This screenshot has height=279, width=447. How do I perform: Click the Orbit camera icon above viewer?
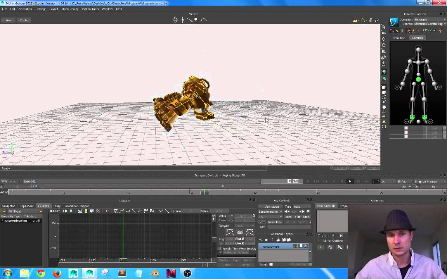[x=175, y=20]
